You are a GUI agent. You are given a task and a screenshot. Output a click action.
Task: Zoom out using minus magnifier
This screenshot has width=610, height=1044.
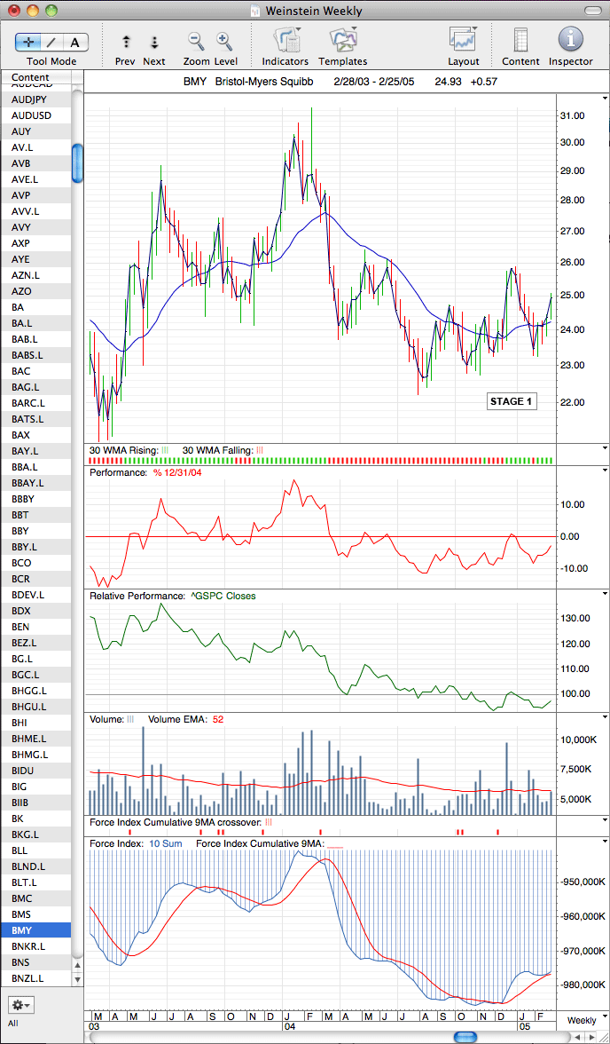click(196, 41)
